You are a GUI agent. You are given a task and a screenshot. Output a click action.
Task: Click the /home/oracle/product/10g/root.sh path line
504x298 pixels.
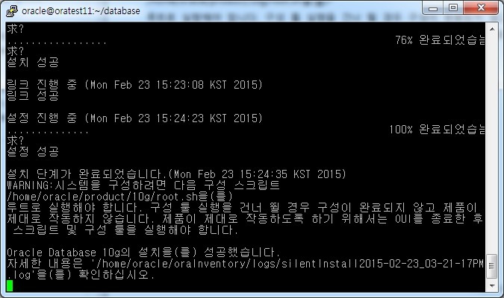point(119,197)
